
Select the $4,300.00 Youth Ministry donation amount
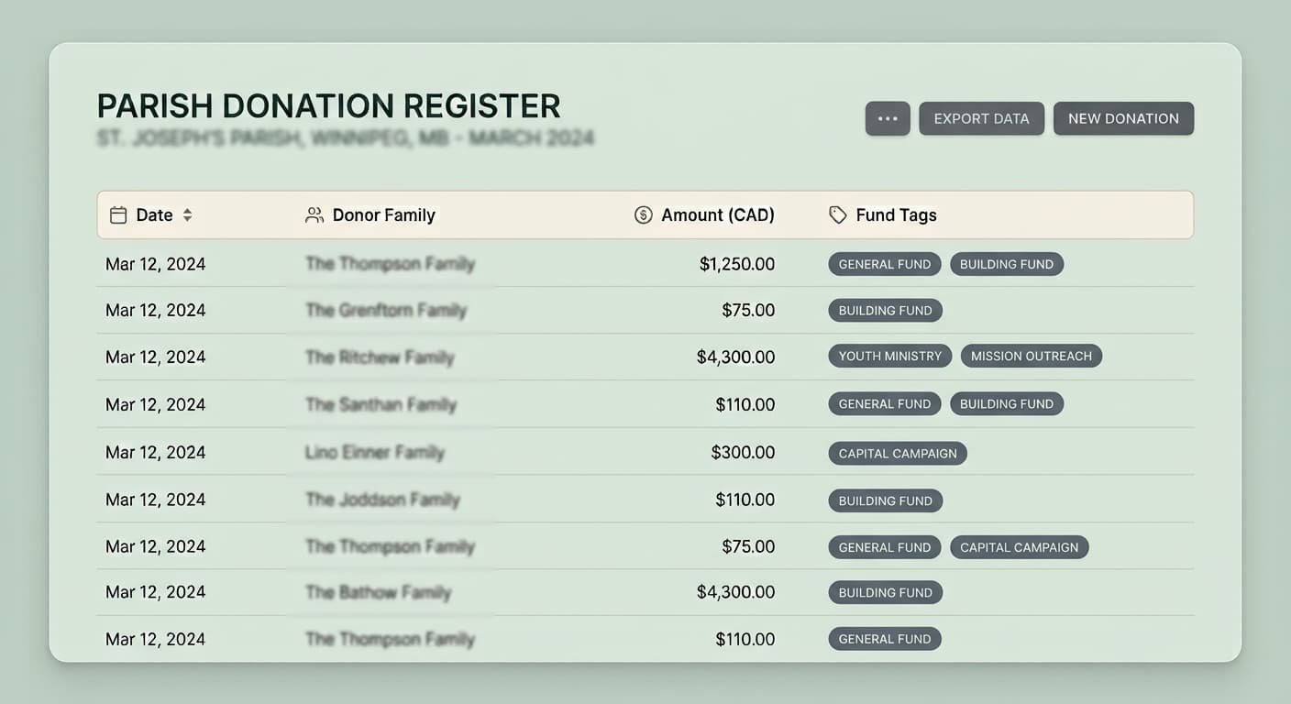pyautogui.click(x=736, y=357)
